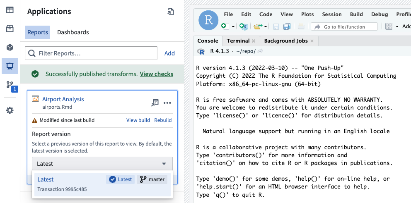
Task: Click the create R project icon
Action: [244, 26]
